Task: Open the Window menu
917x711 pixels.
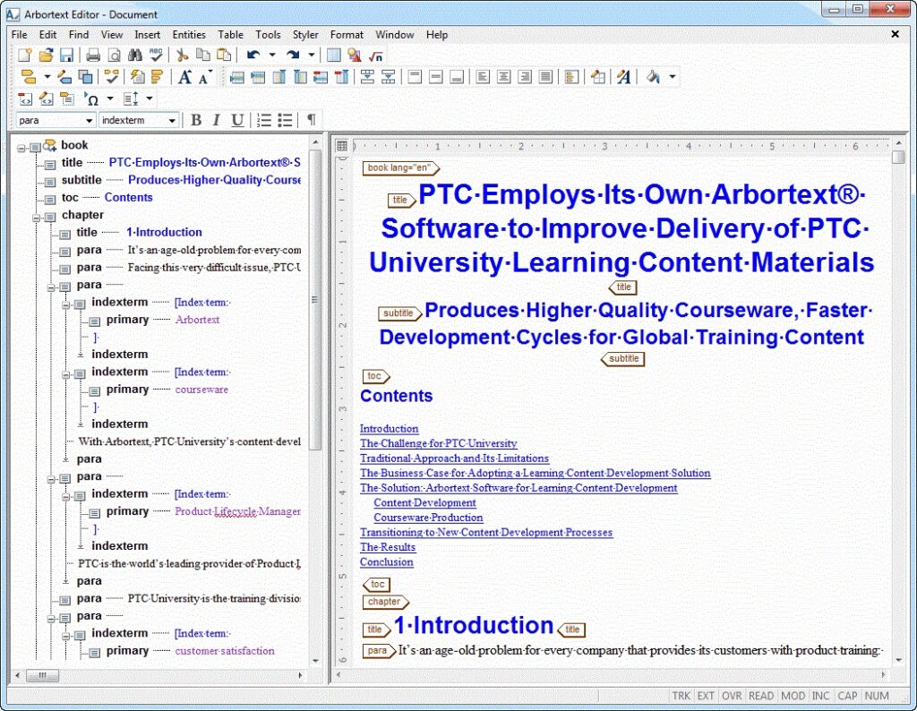Action: [395, 35]
